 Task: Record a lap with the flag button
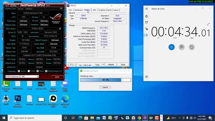click(181, 47)
